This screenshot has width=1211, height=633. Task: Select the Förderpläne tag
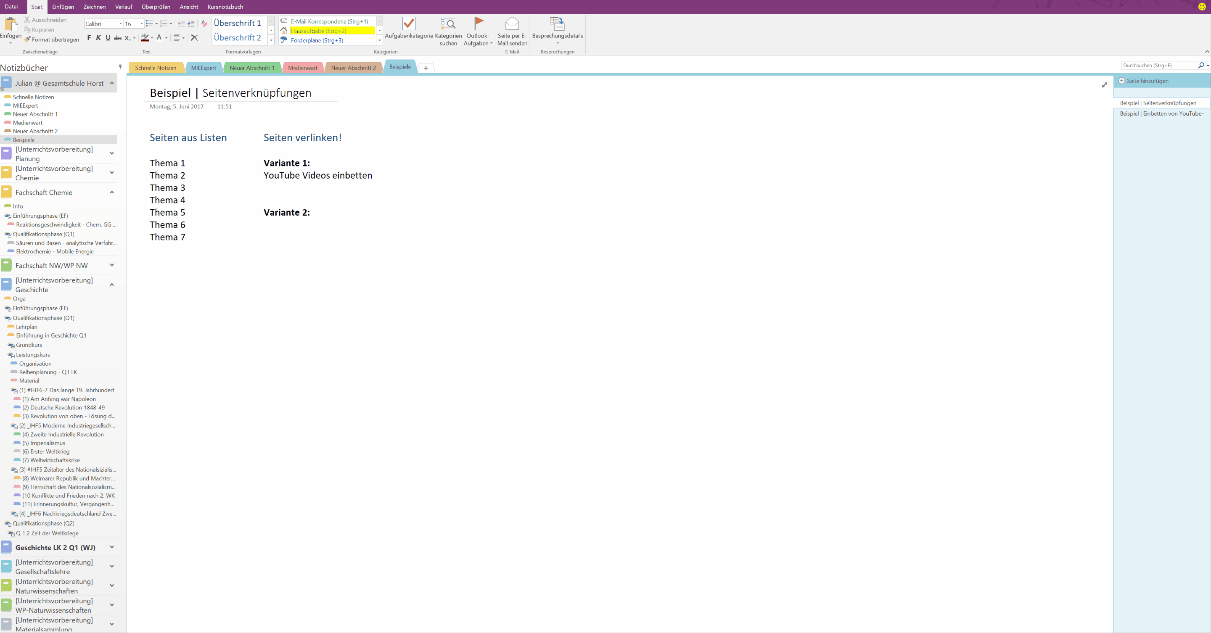[328, 40]
